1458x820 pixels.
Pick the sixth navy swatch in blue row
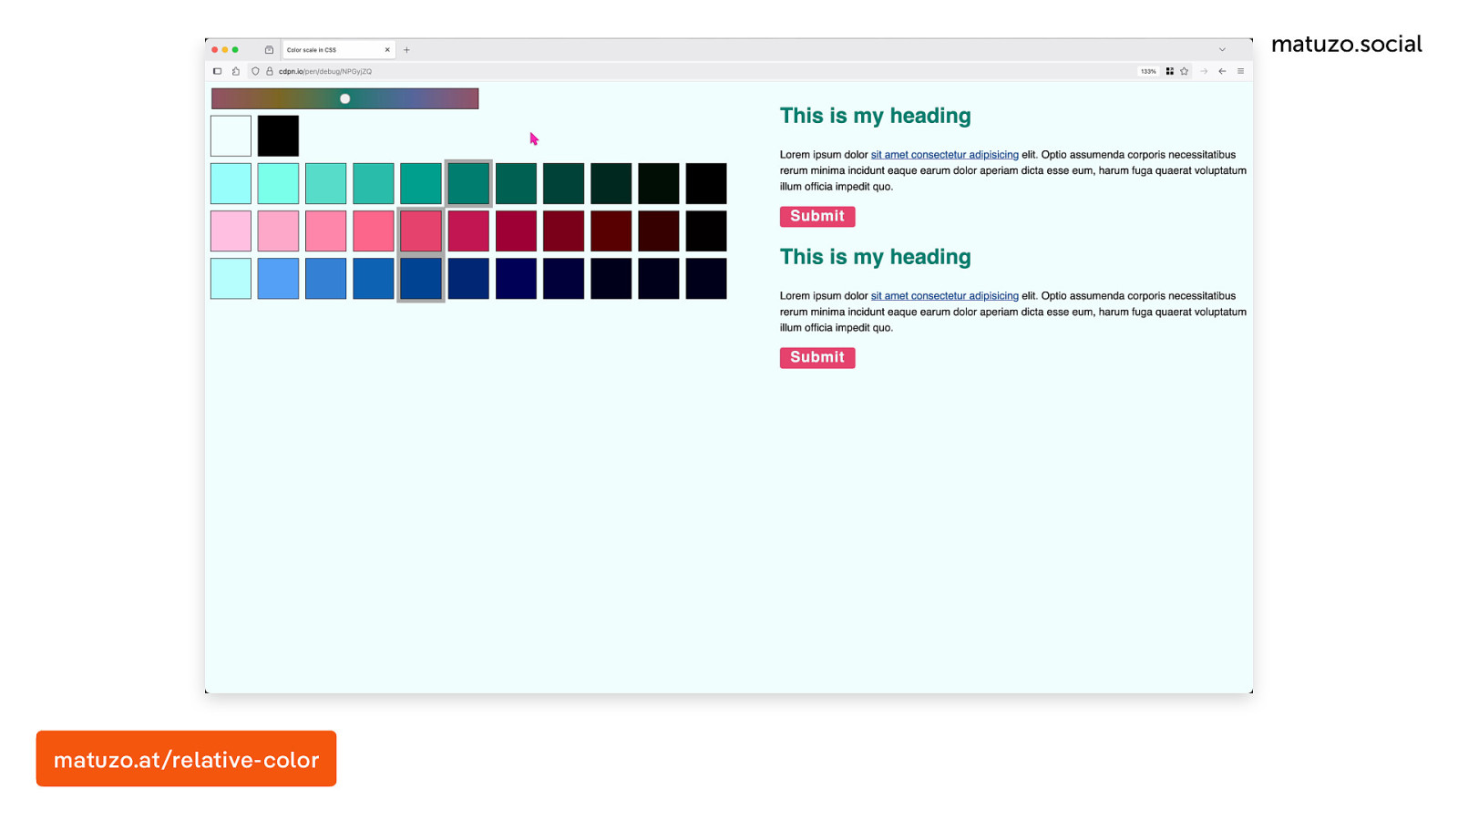pyautogui.click(x=468, y=278)
